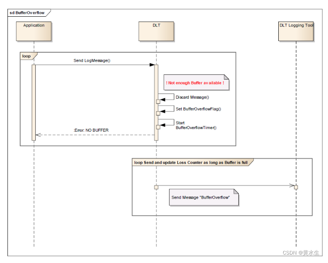The image size is (328, 263).
Task: Click the small activation square for Discard Message
Action: point(158,102)
